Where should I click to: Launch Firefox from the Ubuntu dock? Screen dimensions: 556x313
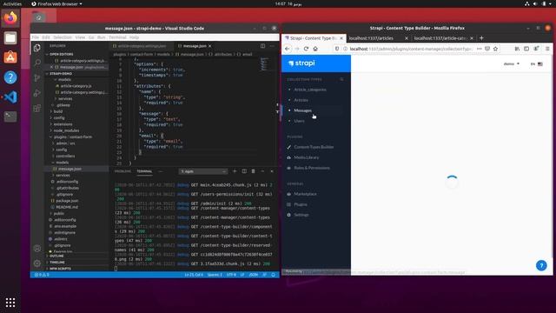tap(10, 17)
